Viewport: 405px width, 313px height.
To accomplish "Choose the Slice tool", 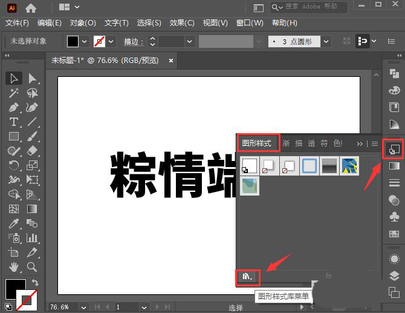I will click(32, 252).
